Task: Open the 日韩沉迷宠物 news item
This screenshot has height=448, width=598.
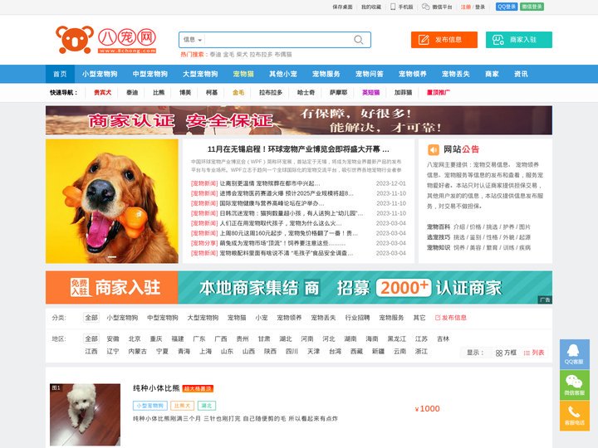Action: 292,213
